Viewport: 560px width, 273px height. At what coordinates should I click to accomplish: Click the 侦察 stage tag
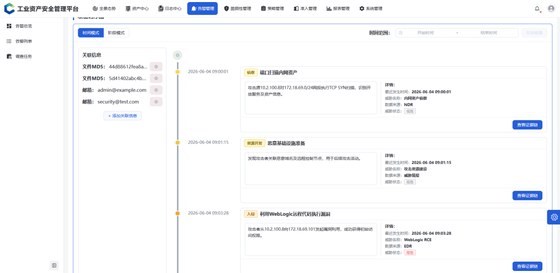[x=251, y=72]
